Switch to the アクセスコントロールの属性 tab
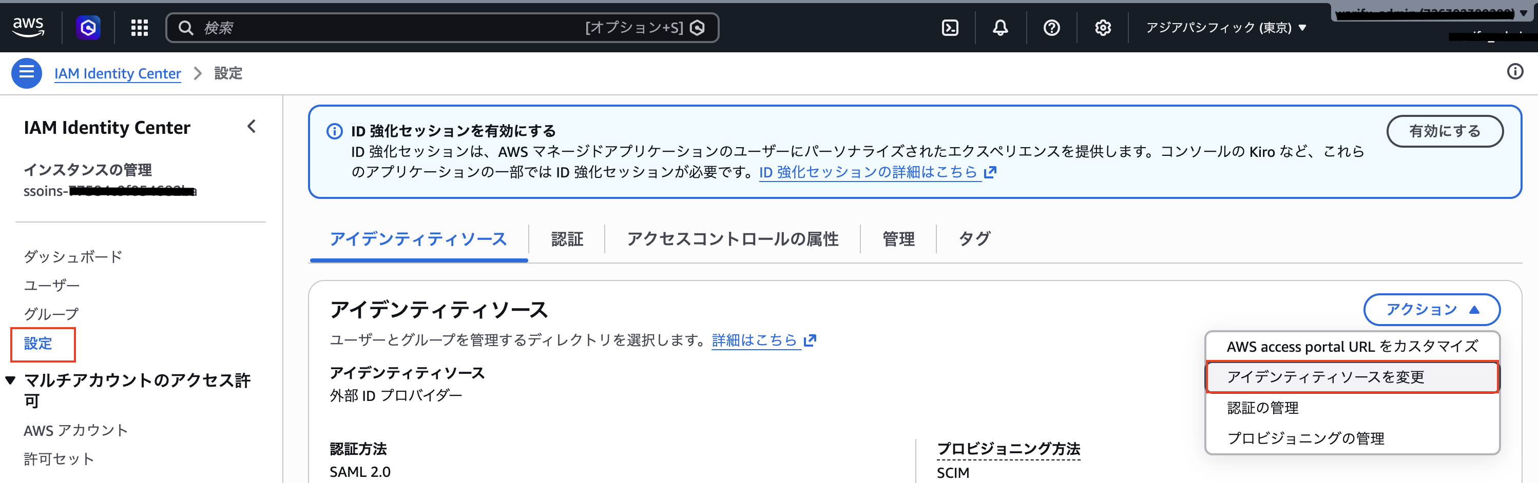 pos(733,239)
